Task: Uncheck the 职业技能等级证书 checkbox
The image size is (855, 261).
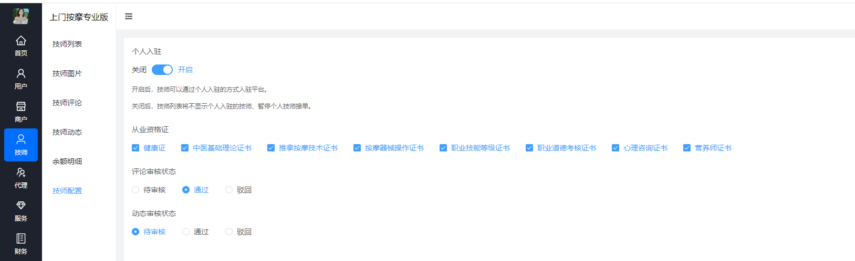Action: coord(443,148)
